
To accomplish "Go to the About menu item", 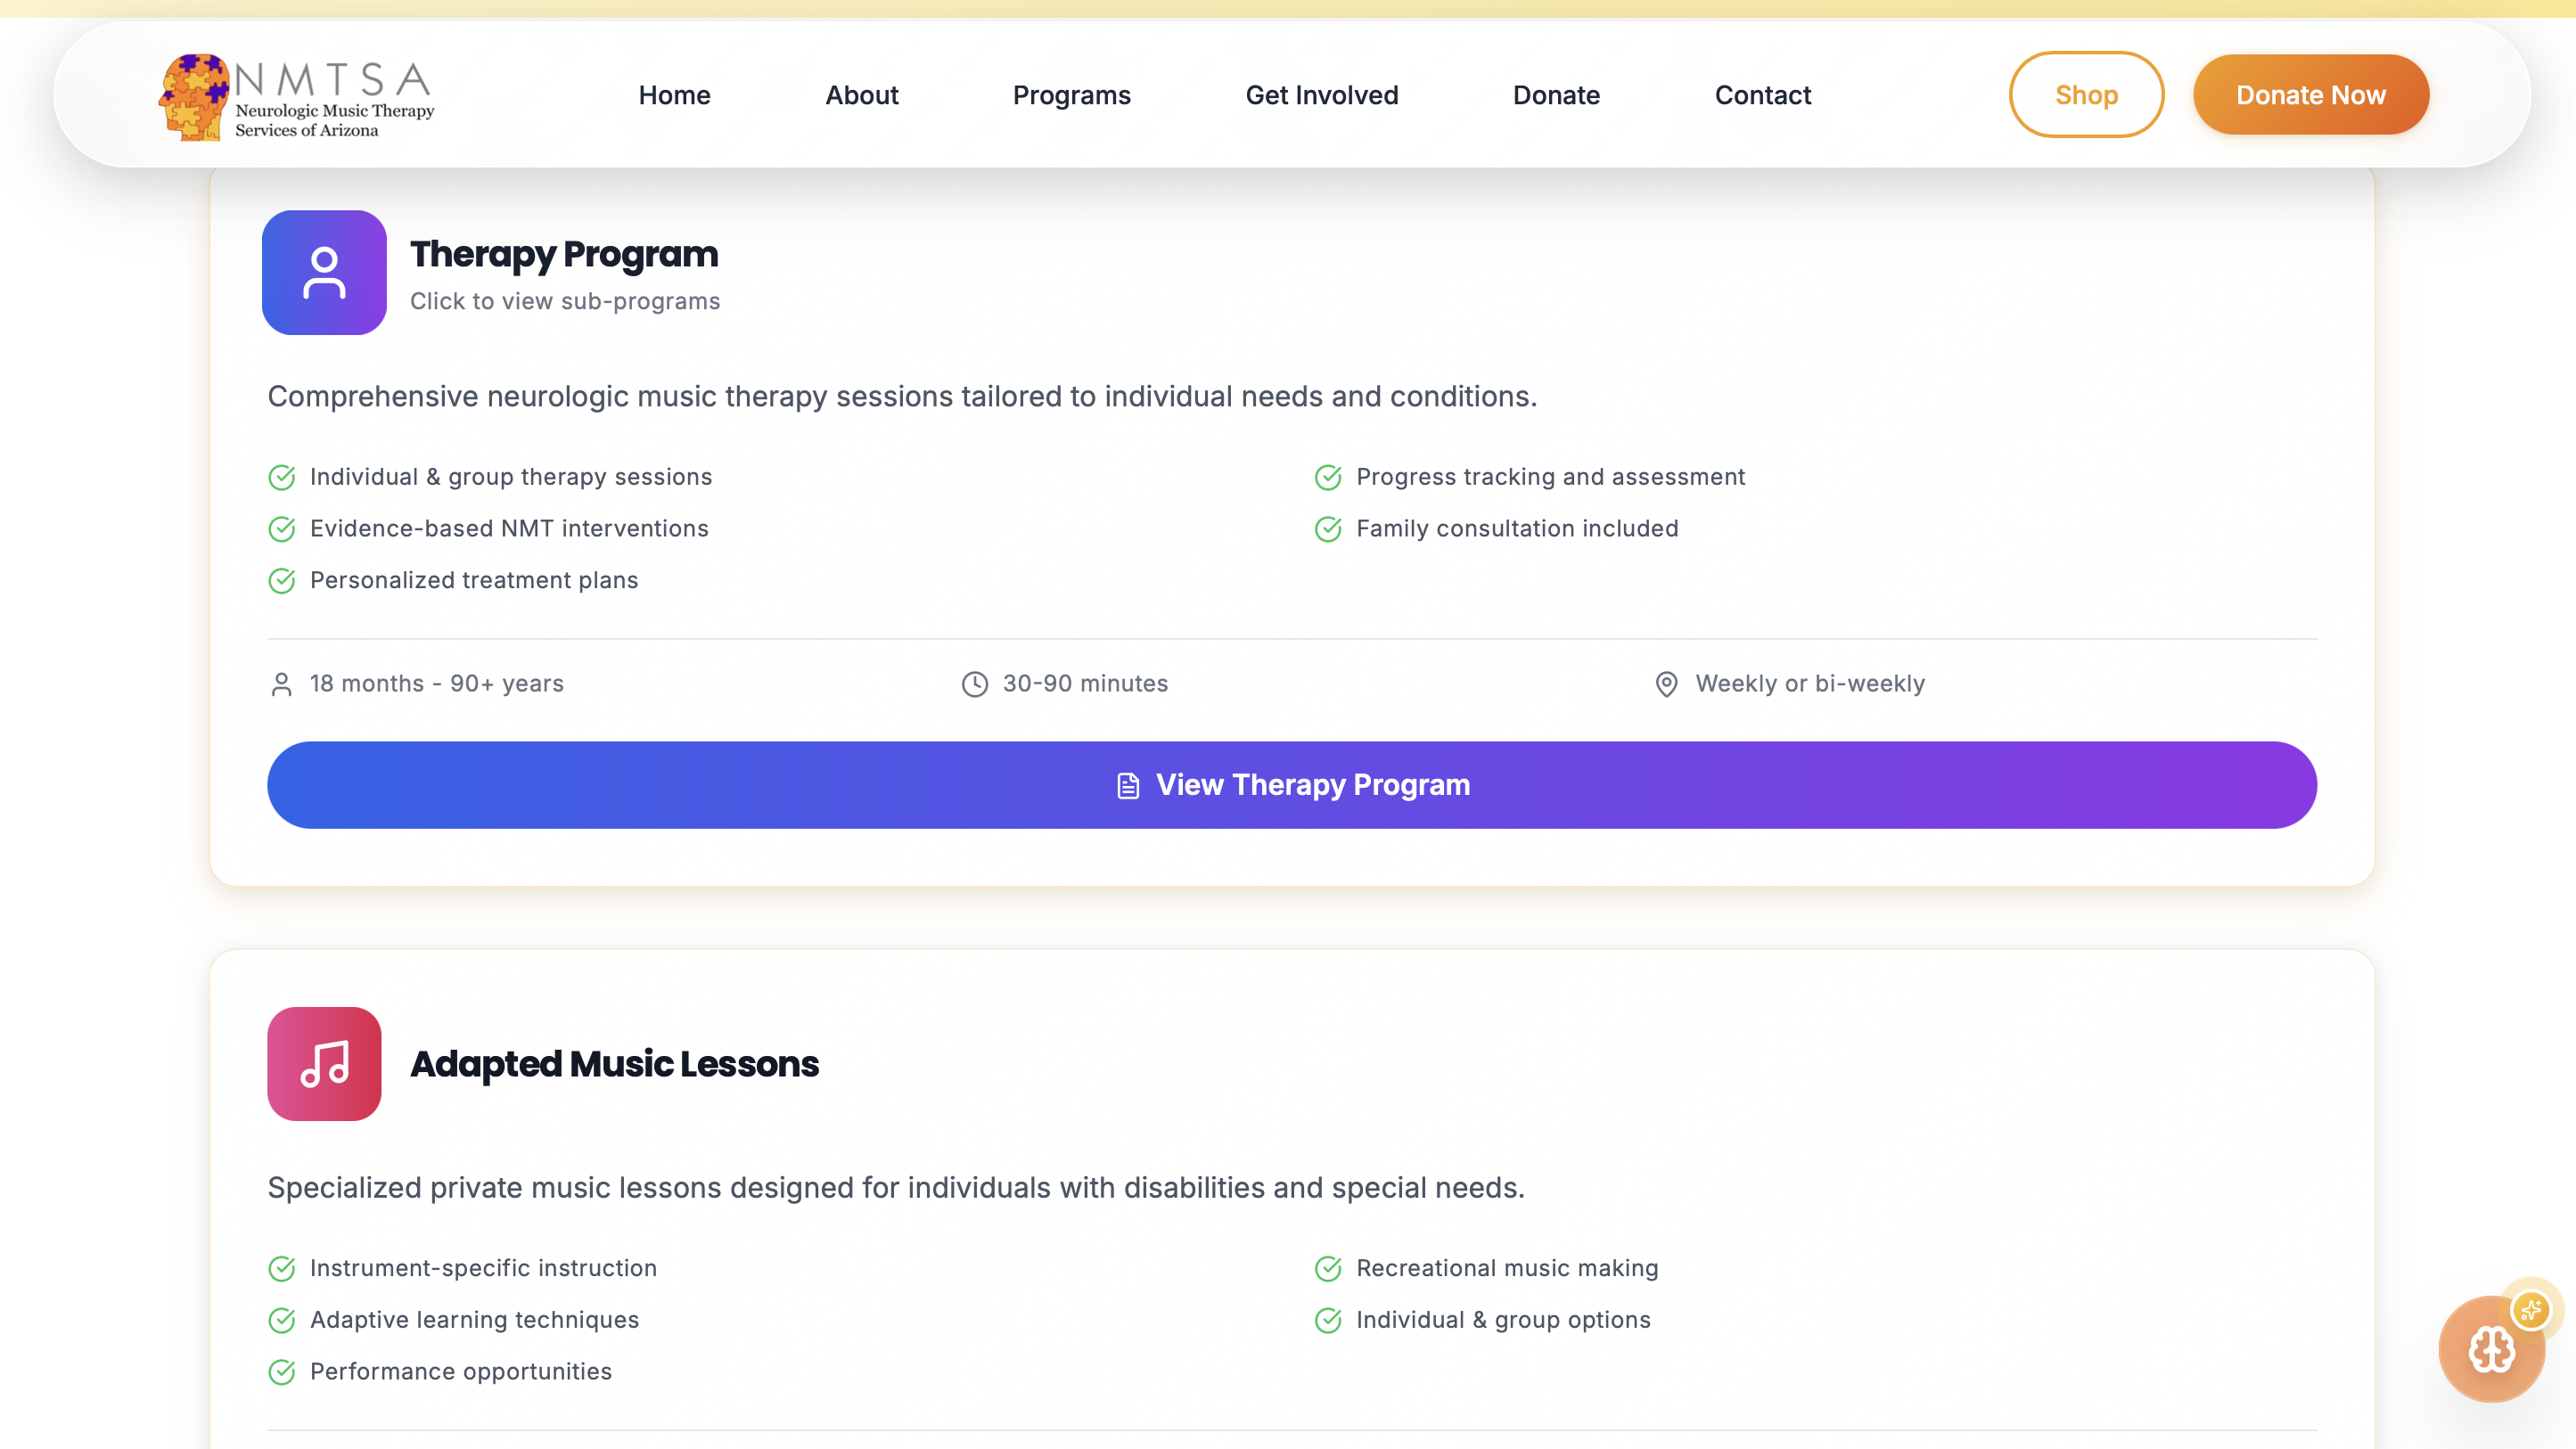I will coord(861,95).
